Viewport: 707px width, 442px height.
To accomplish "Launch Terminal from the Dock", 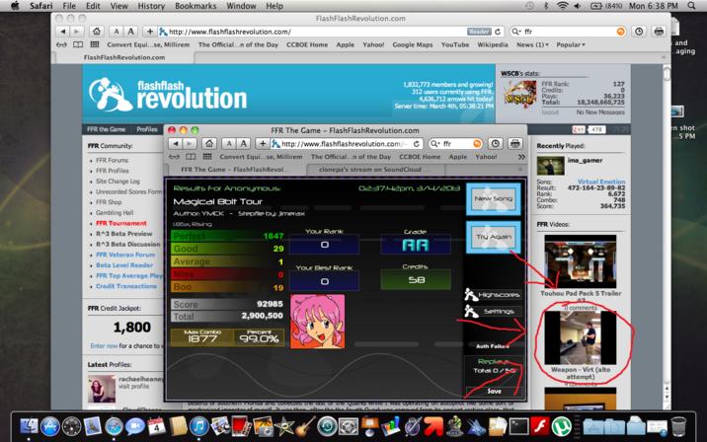I will click(518, 426).
